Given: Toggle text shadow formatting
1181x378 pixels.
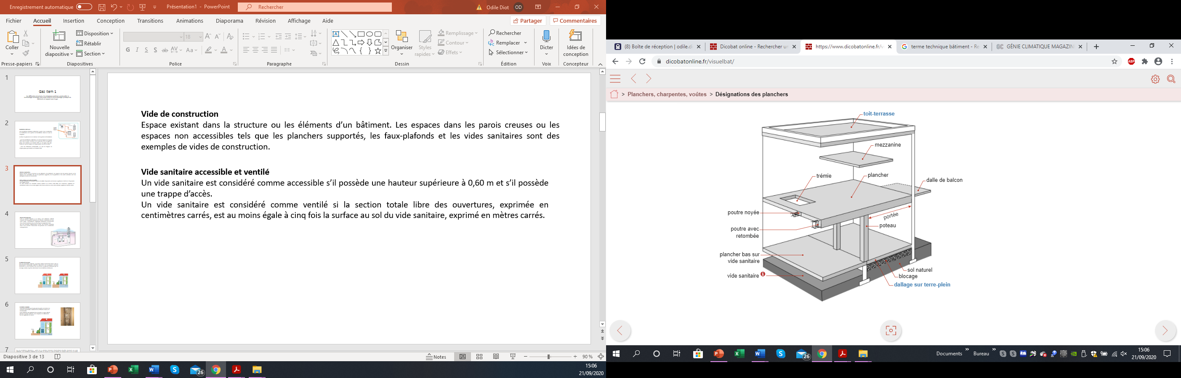Looking at the screenshot, I should [x=155, y=50].
